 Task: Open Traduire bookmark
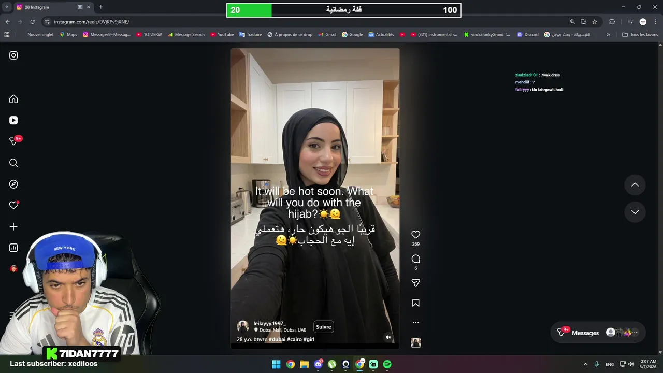[251, 35]
